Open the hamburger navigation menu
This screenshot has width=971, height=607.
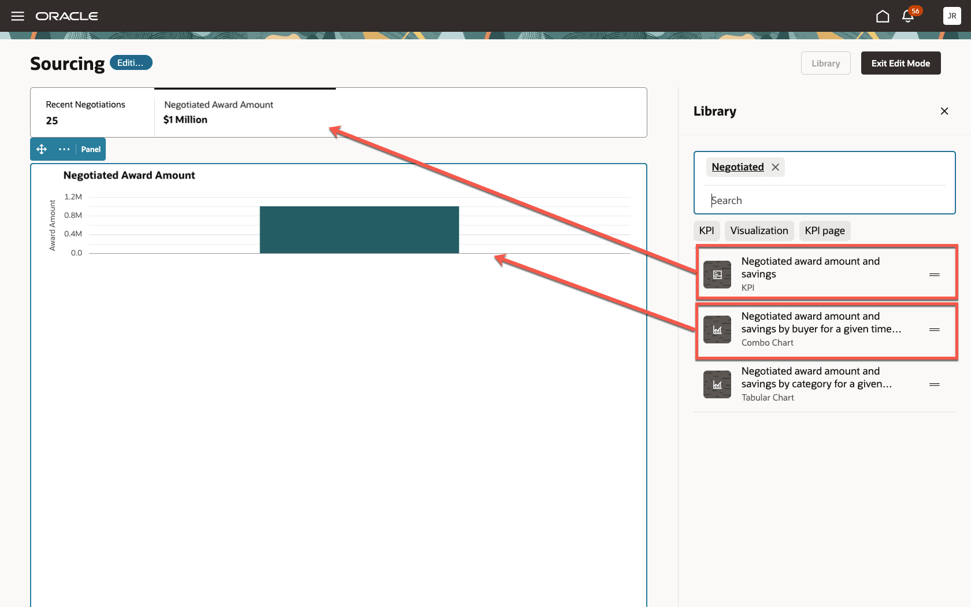click(x=17, y=16)
